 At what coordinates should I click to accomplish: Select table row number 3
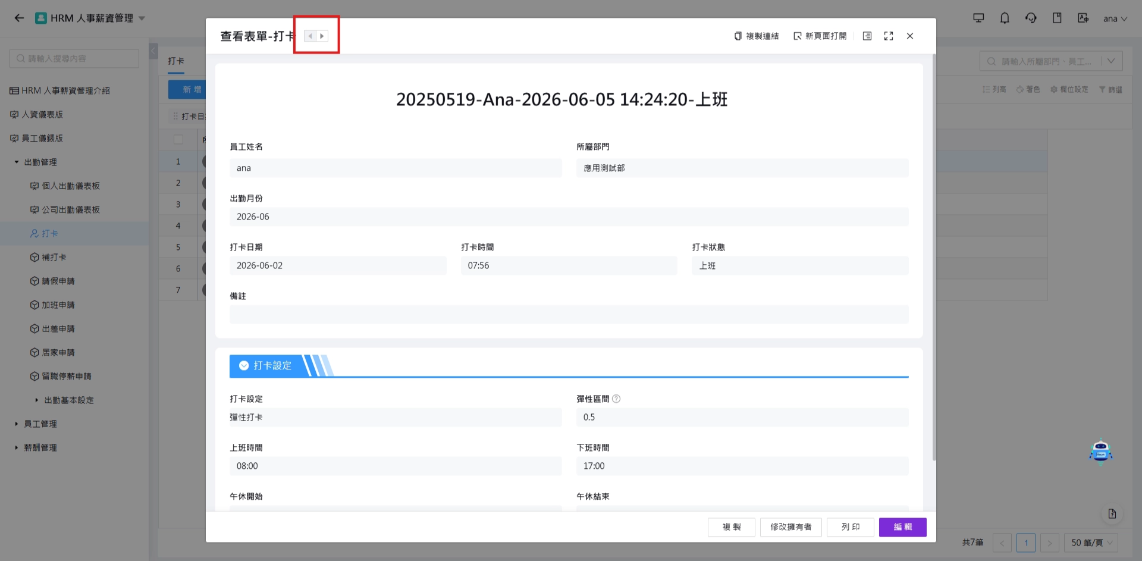178,204
